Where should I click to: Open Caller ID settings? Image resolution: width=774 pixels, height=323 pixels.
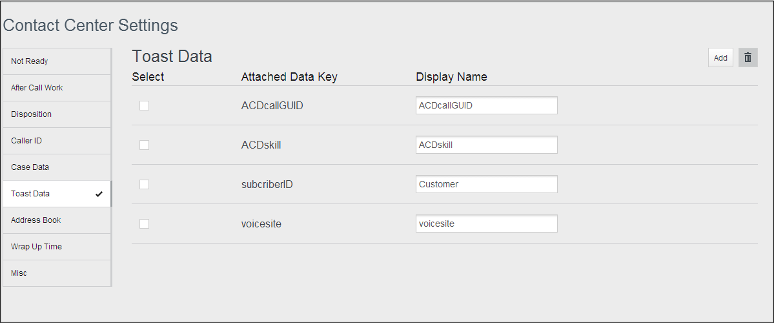coord(57,141)
